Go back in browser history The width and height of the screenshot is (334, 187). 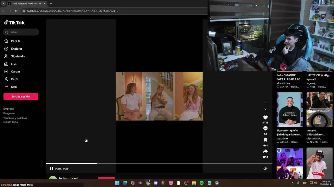coord(4,11)
